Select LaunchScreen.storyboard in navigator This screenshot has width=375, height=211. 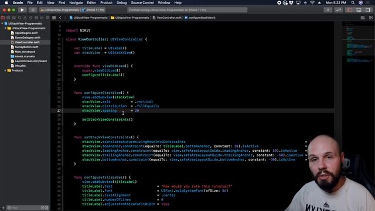pyautogui.click(x=30, y=61)
